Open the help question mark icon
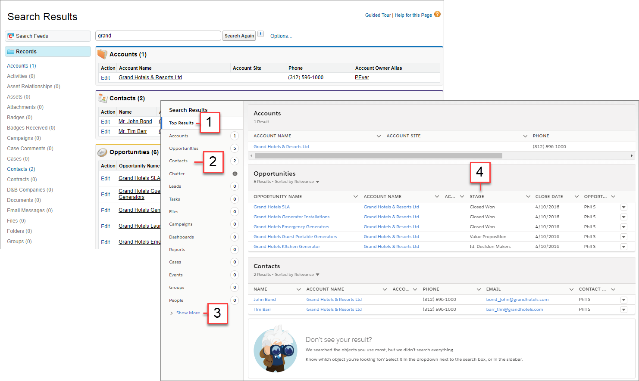This screenshot has height=381, width=639. point(437,14)
